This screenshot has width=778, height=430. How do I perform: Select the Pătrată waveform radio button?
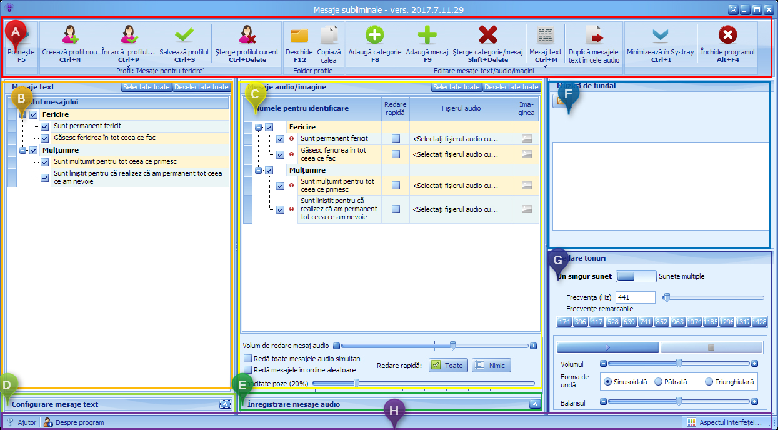tap(659, 382)
